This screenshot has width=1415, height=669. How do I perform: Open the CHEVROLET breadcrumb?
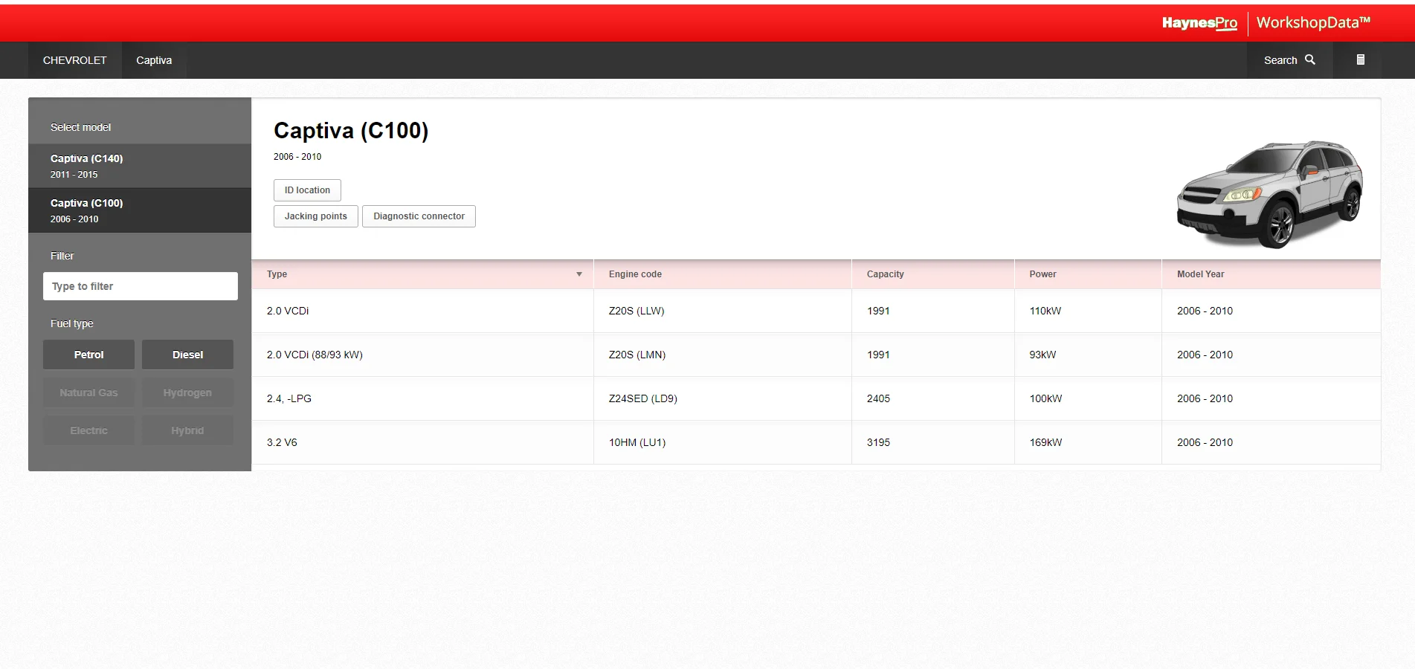(x=75, y=60)
